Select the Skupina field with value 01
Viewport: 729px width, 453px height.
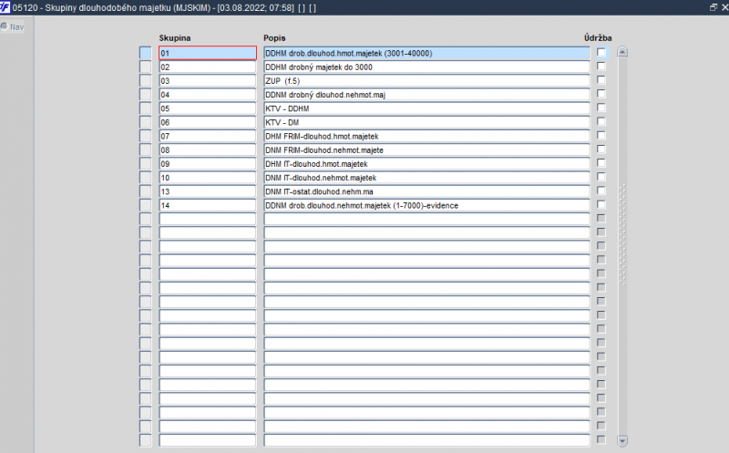(208, 53)
